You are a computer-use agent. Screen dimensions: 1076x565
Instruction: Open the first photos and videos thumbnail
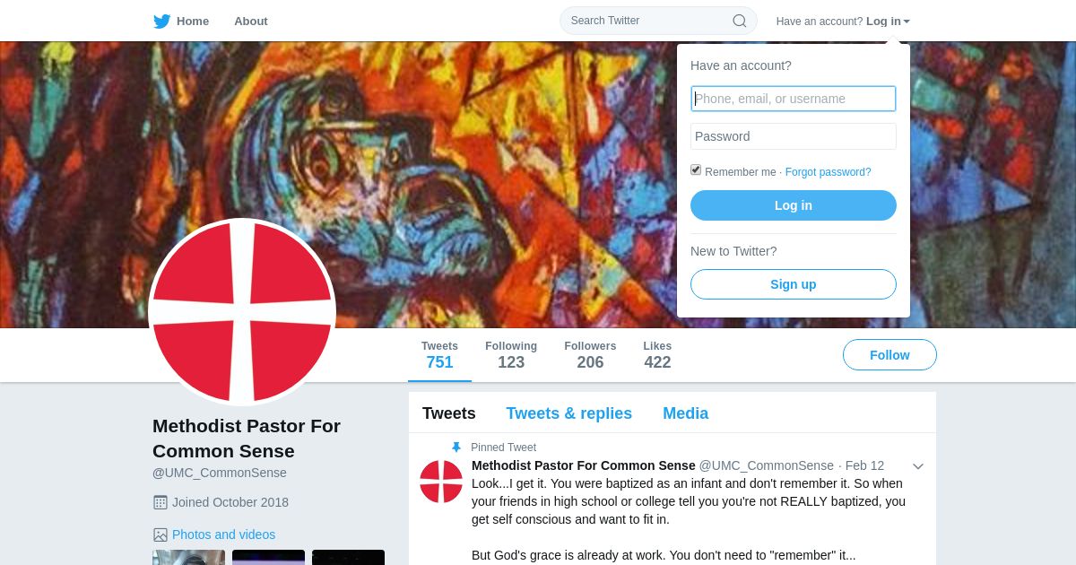pos(189,557)
